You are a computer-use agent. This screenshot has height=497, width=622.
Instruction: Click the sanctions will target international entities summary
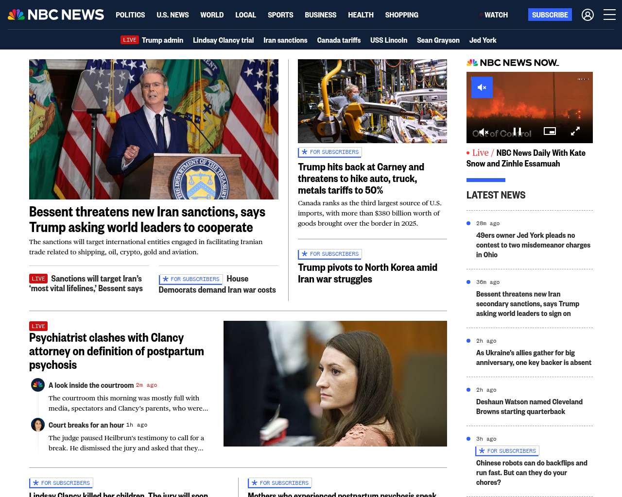tap(146, 247)
